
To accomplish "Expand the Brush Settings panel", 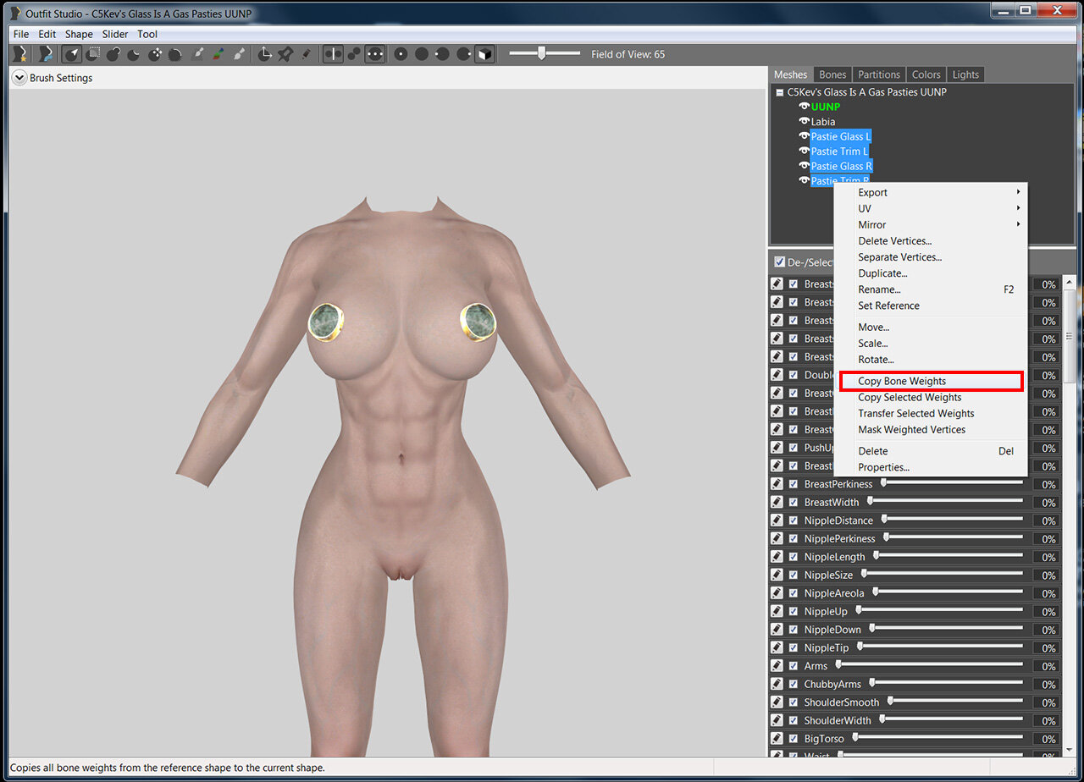I will [19, 78].
